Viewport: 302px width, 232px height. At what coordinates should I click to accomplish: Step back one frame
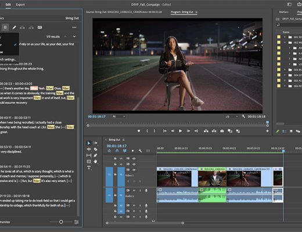tap(172, 131)
